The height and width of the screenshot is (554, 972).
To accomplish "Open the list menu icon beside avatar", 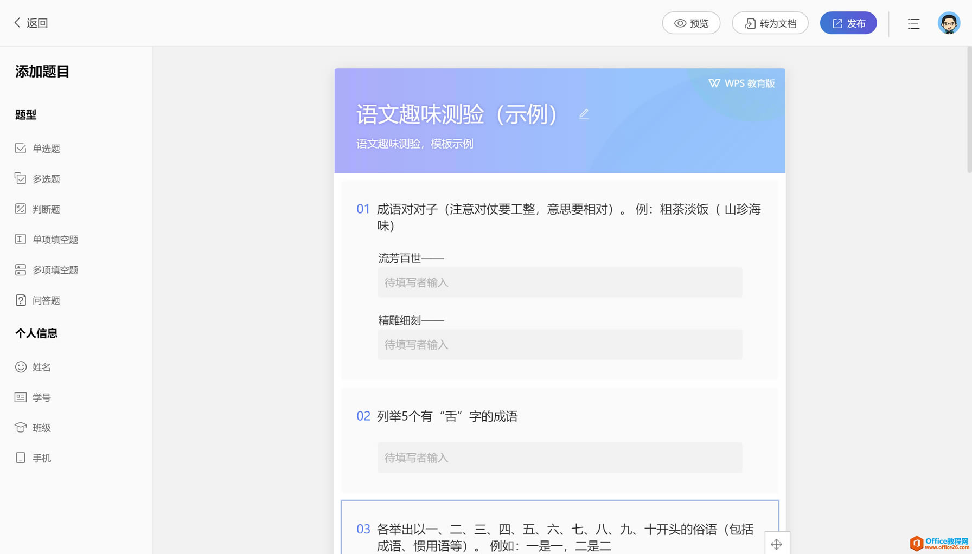I will click(913, 23).
